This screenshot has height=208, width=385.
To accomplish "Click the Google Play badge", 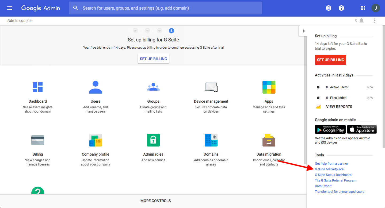I will point(330,129).
